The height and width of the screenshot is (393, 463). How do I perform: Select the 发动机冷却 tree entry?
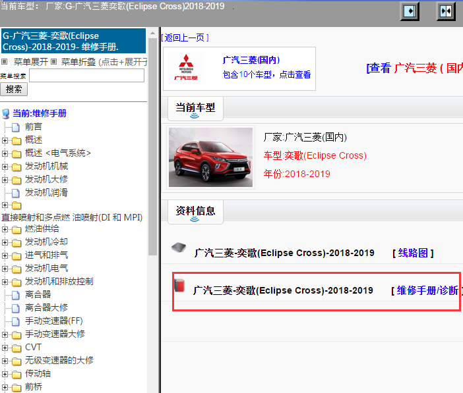click(46, 242)
